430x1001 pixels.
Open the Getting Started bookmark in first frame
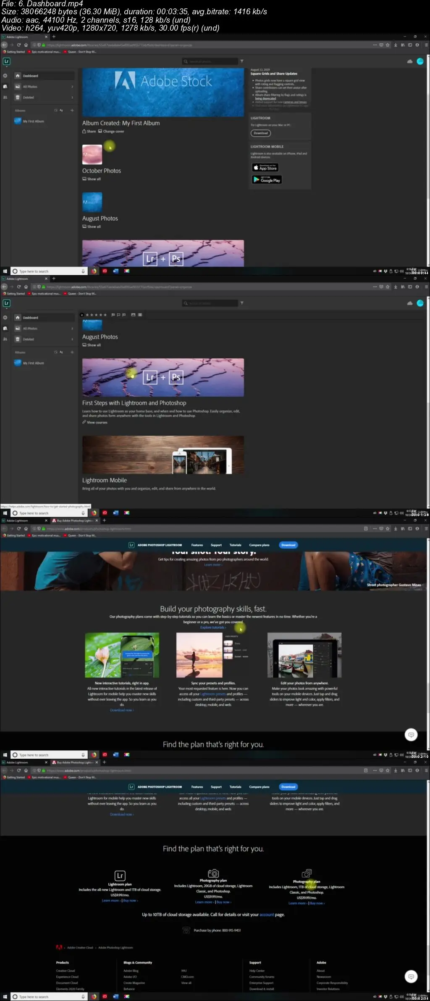coord(13,52)
